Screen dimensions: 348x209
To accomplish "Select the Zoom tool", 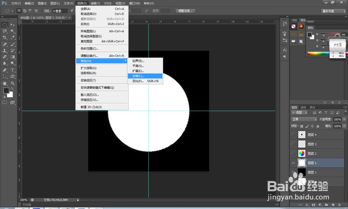I will 13,83.
